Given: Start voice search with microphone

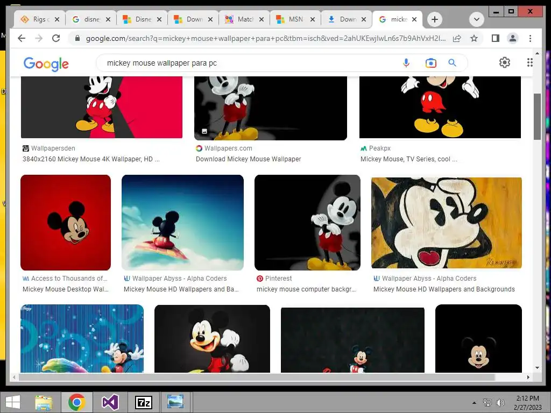Looking at the screenshot, I should pyautogui.click(x=406, y=63).
